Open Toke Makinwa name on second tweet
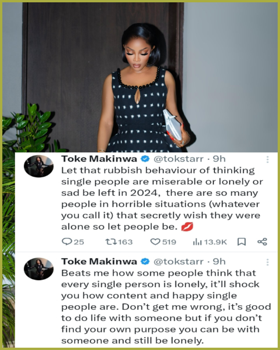Image resolution: width=280 pixels, height=350 pixels. 99,262
